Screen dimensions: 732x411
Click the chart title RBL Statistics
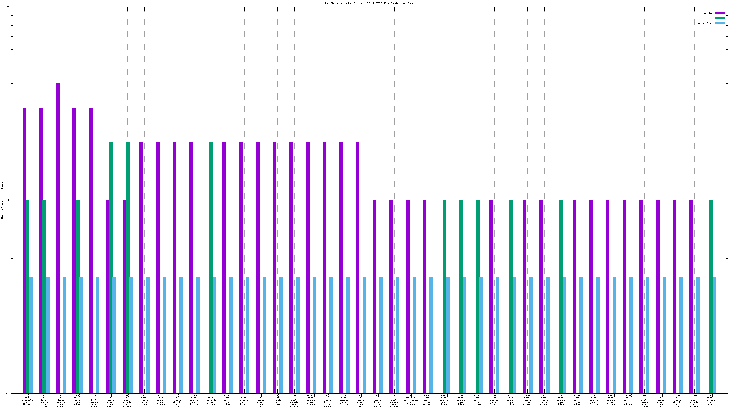click(369, 4)
